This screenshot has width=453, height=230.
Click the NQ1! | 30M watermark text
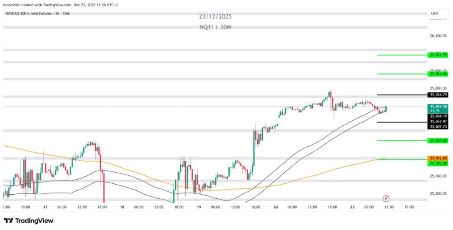pyautogui.click(x=215, y=27)
